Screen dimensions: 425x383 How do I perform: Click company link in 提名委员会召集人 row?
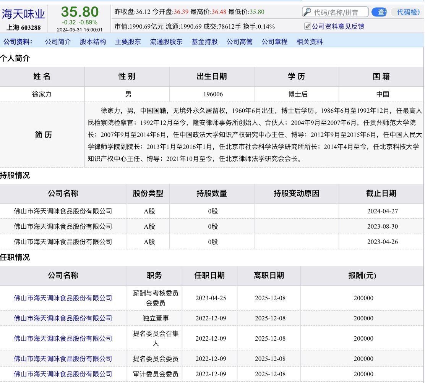tap(63, 338)
